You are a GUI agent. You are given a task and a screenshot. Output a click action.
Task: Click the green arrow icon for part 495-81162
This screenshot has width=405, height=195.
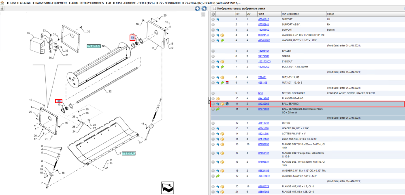222,40
